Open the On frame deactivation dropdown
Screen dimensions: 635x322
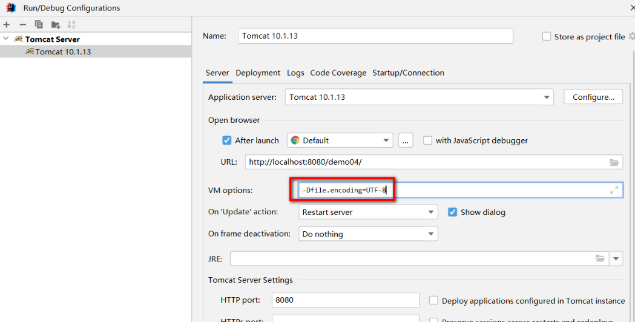[x=368, y=234]
